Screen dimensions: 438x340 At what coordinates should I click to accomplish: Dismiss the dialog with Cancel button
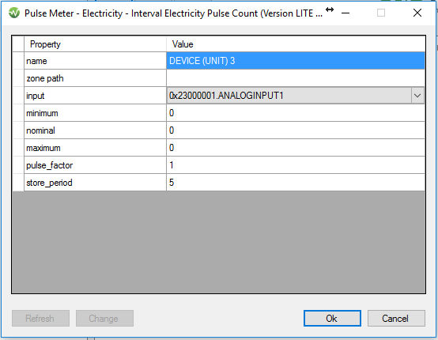396,318
